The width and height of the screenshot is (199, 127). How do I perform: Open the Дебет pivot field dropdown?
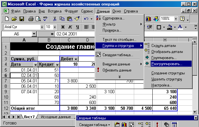click(76, 59)
